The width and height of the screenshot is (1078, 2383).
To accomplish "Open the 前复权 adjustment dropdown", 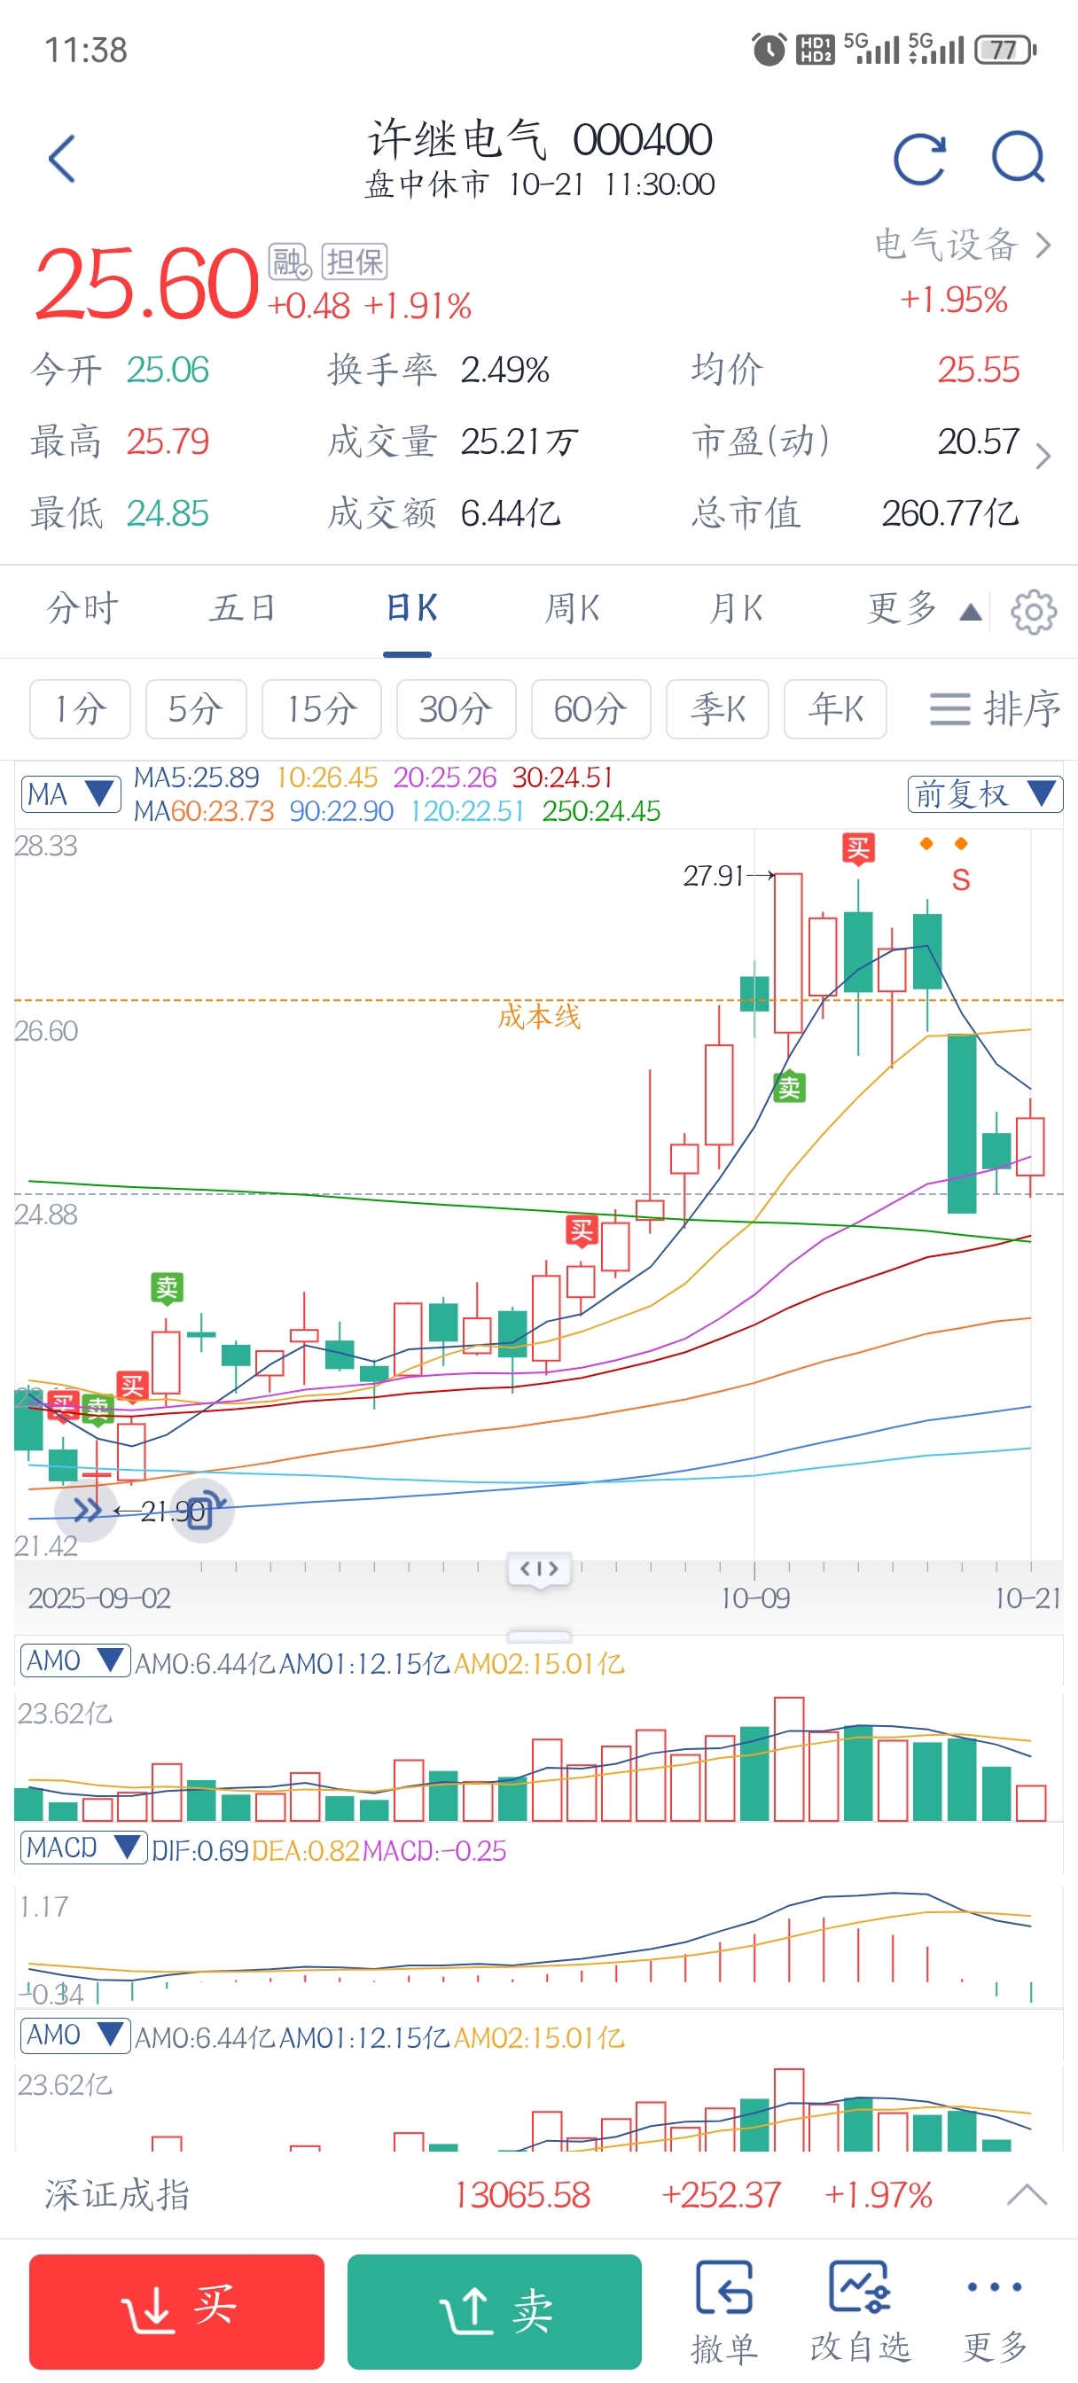I will pyautogui.click(x=984, y=793).
